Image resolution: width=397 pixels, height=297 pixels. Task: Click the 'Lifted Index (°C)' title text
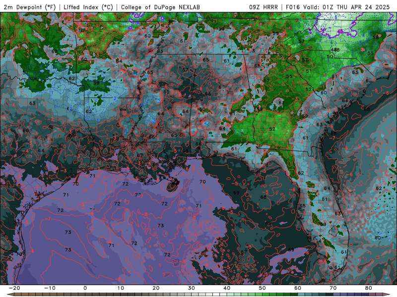(88, 7)
